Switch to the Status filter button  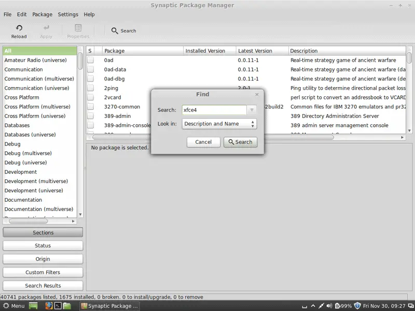[43, 246]
